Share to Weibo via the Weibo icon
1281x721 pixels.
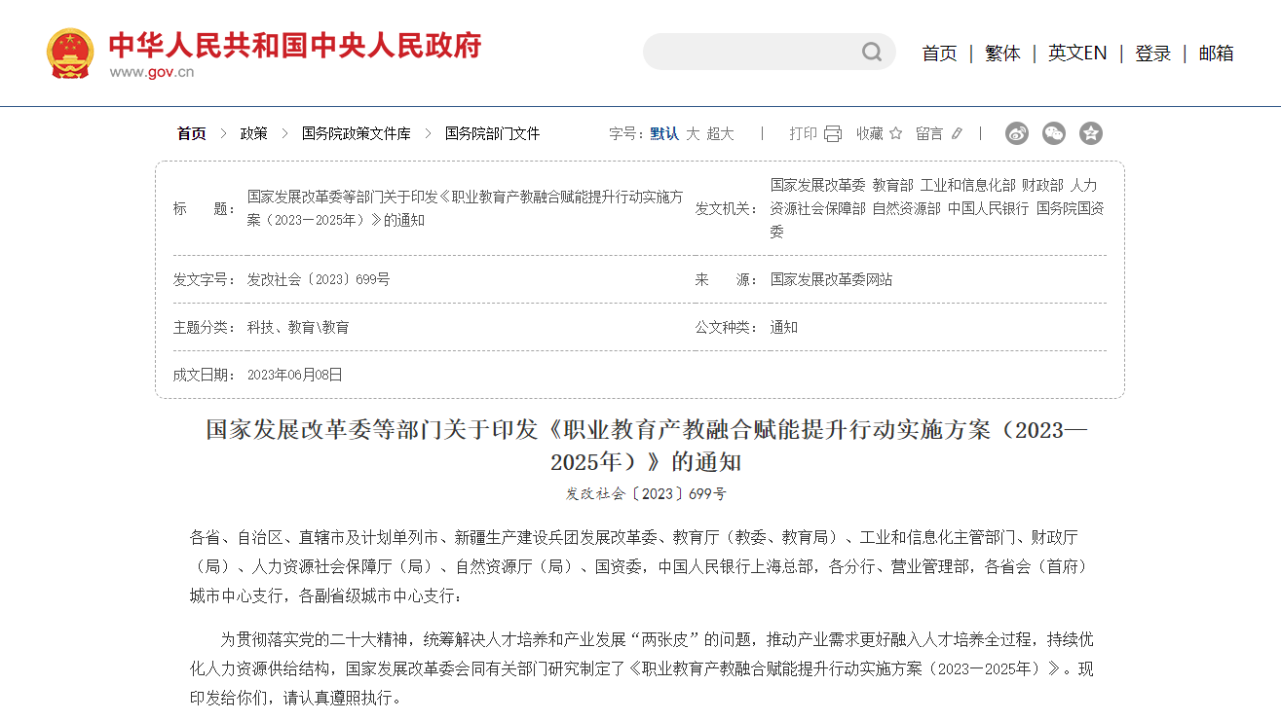(x=1017, y=133)
